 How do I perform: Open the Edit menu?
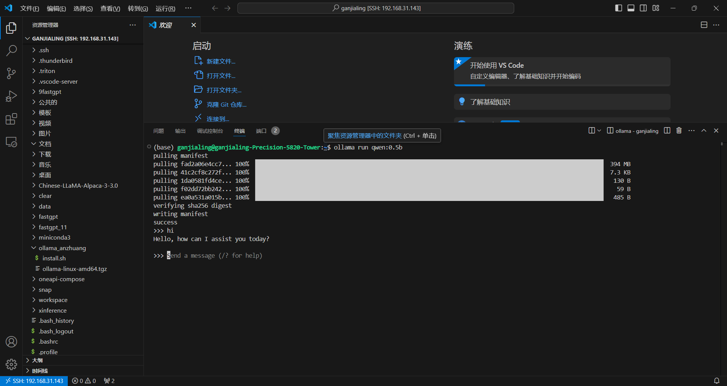click(x=56, y=8)
